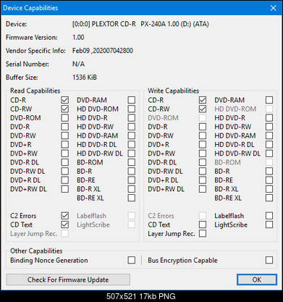The width and height of the screenshot is (283, 302).
Task: Toggle DVD-RAM checkbox under Read Capabilities
Action: 132,100
